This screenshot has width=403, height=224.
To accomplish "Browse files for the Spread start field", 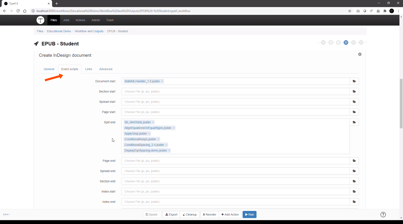I will 354,102.
